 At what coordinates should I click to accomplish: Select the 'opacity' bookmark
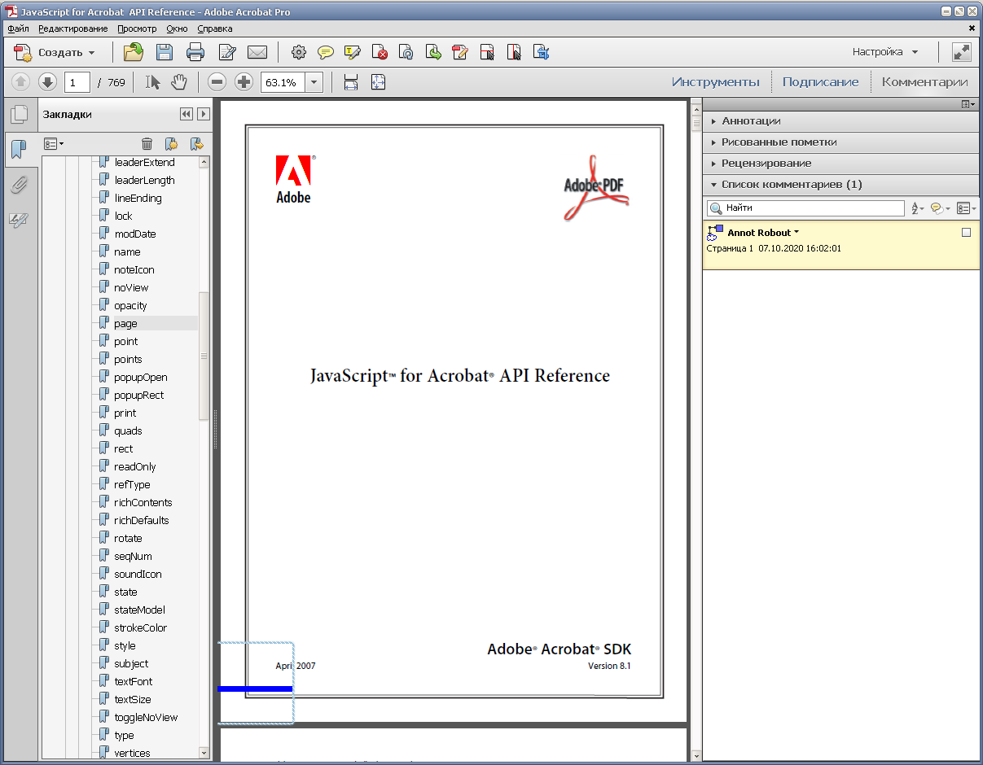130,306
